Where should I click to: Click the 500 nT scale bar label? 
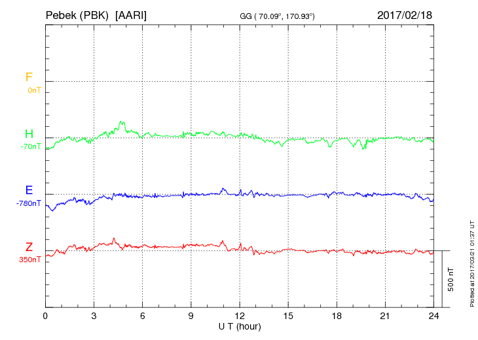[x=451, y=279]
